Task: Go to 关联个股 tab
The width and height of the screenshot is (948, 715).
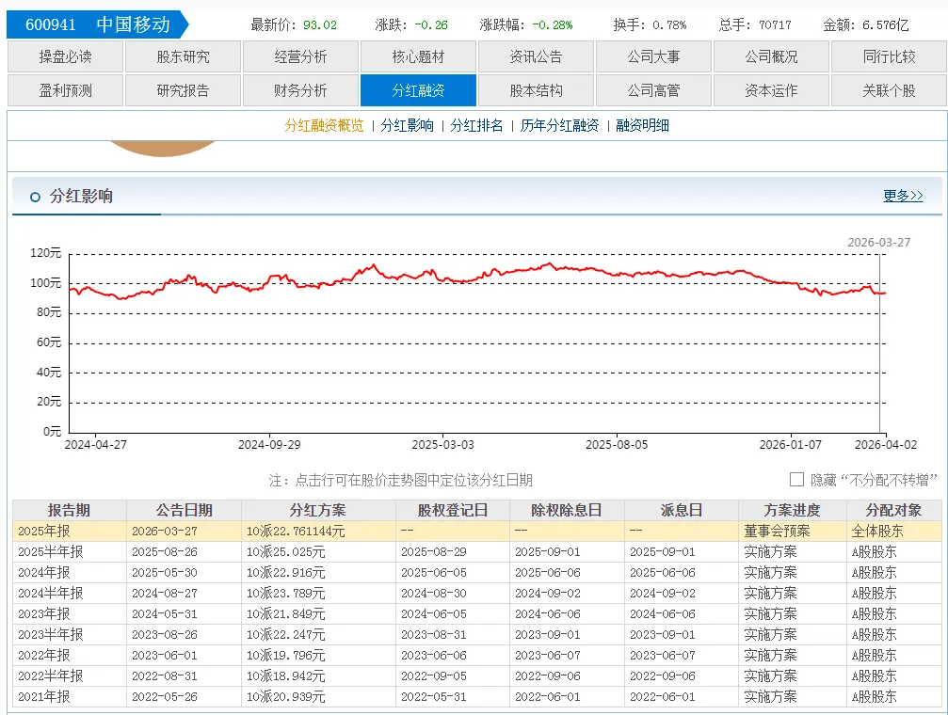Action: (889, 90)
